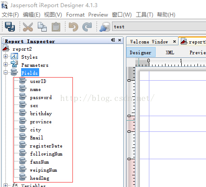Open the 帮助(H) menu
The image size is (206, 187).
[166, 15]
